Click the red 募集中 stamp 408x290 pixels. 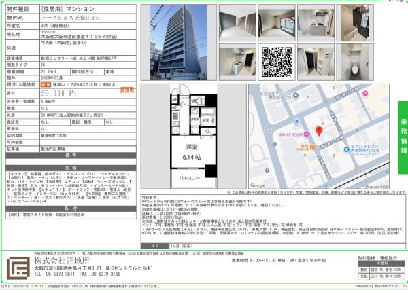click(x=127, y=90)
